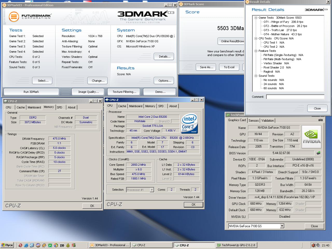
Task: Click the DRAM Frequency 475.0 MHz value
Action: click(x=59, y=139)
